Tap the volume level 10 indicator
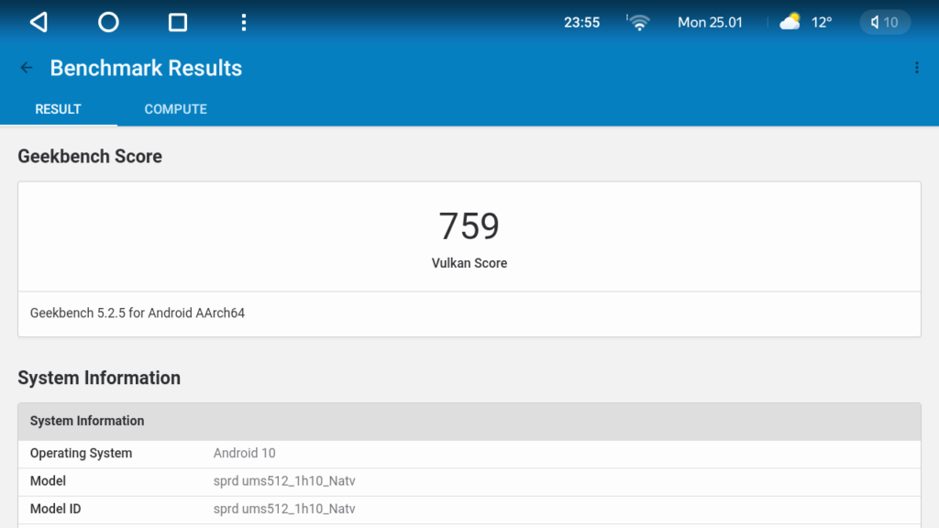This screenshot has height=528, width=939. point(885,22)
